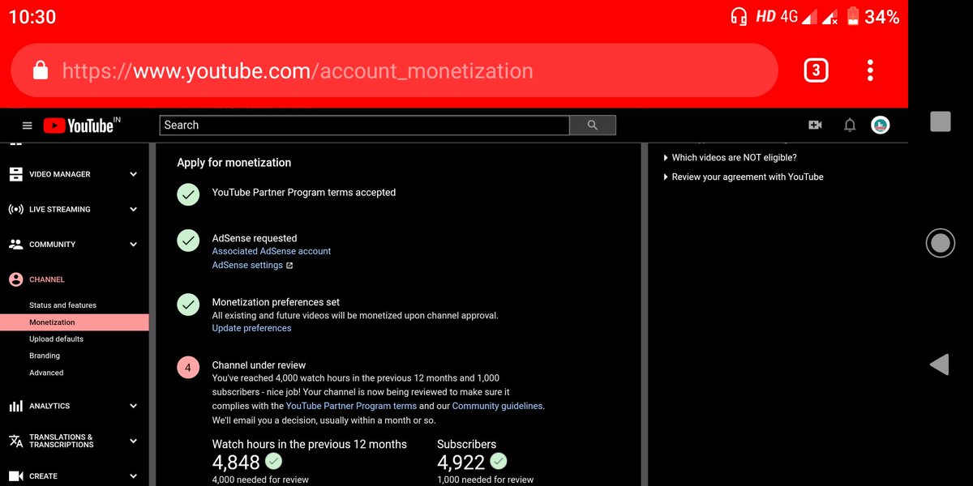Click the Translations & Transcriptions icon
This screenshot has height=486, width=973.
(15, 441)
